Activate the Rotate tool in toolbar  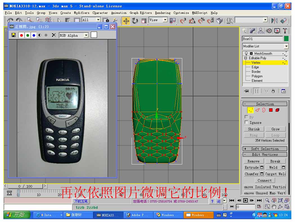pos(135,21)
